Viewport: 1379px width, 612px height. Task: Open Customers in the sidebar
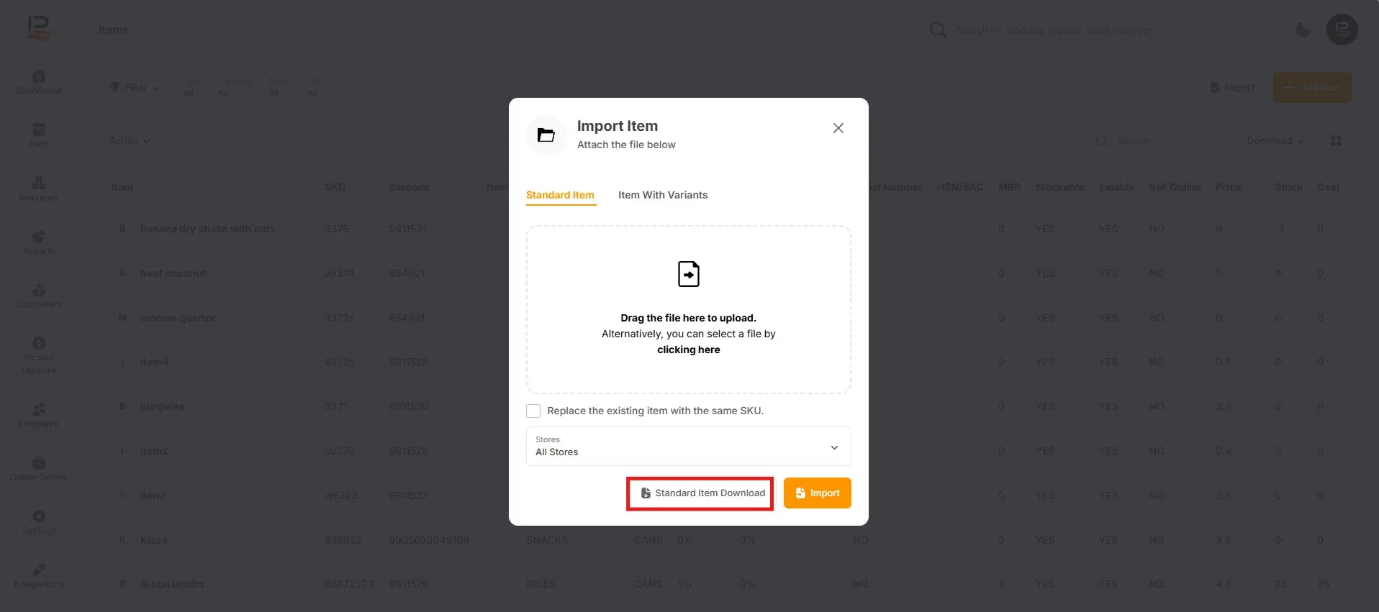tap(39, 296)
